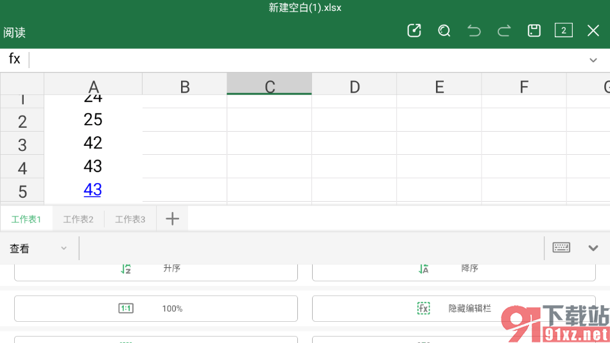This screenshot has width=610, height=343.
Task: Sort ascending with 升序 button
Action: [x=156, y=270]
